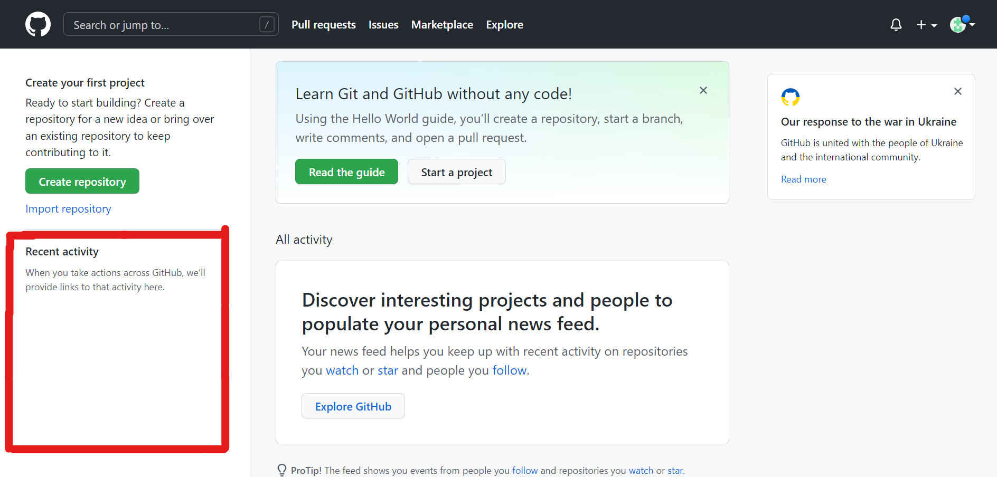Open the notifications bell
997x477 pixels.
[x=896, y=25]
